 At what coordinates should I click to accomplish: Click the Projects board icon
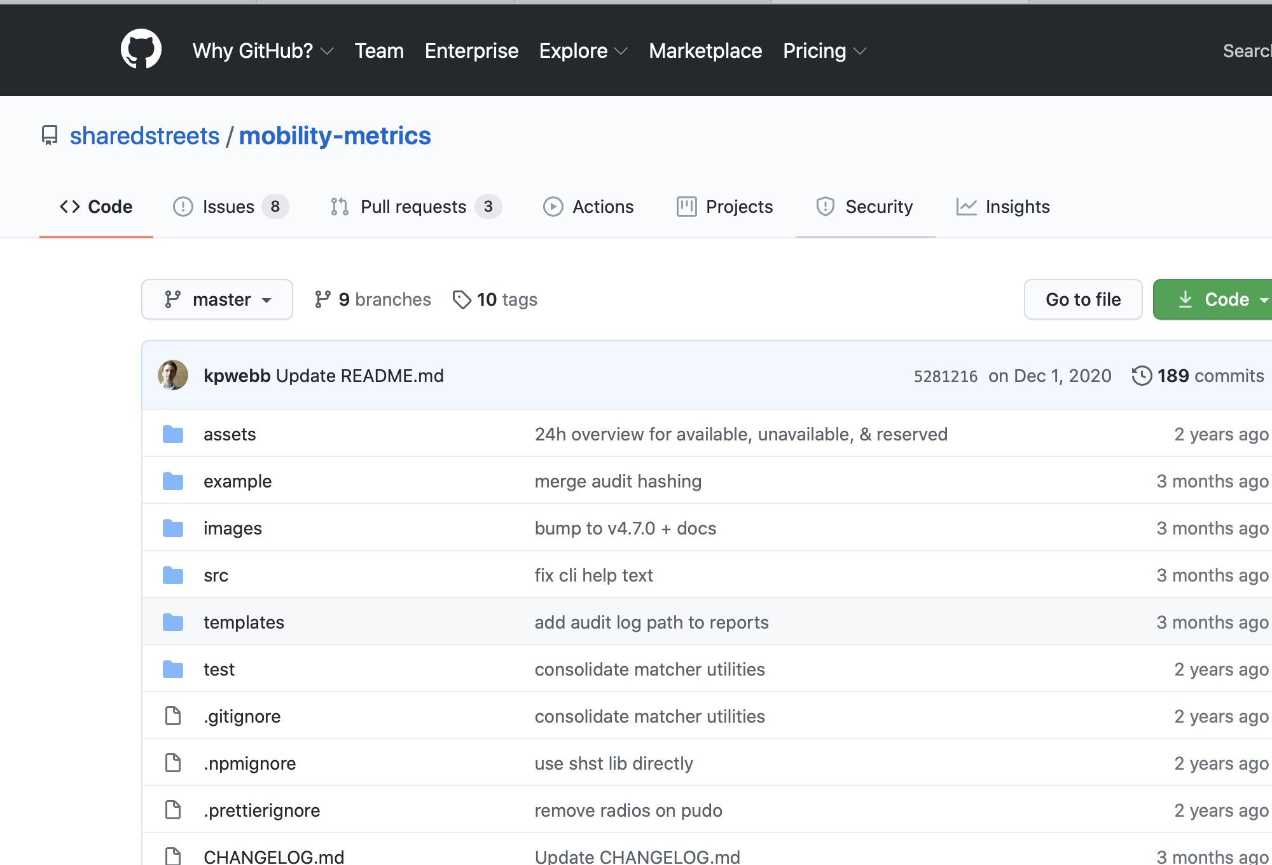pos(687,207)
